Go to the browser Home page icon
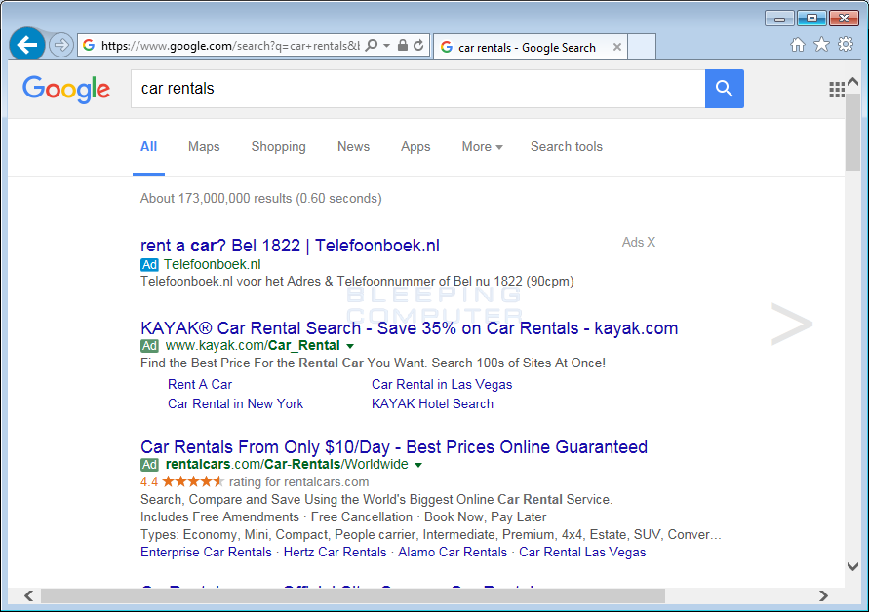The image size is (869, 612). [798, 45]
